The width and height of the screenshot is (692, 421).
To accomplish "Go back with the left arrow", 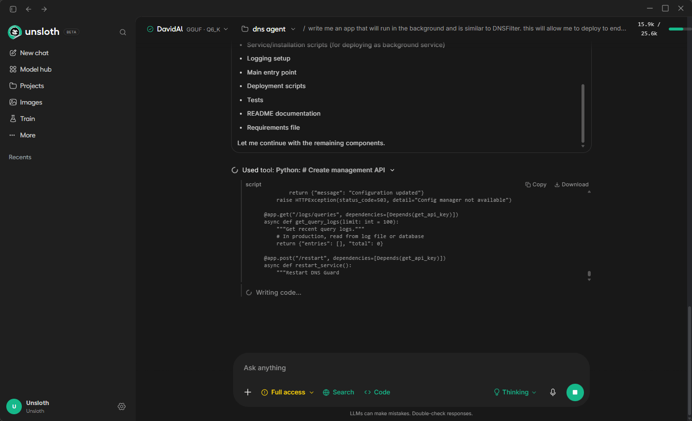I will (x=29, y=9).
